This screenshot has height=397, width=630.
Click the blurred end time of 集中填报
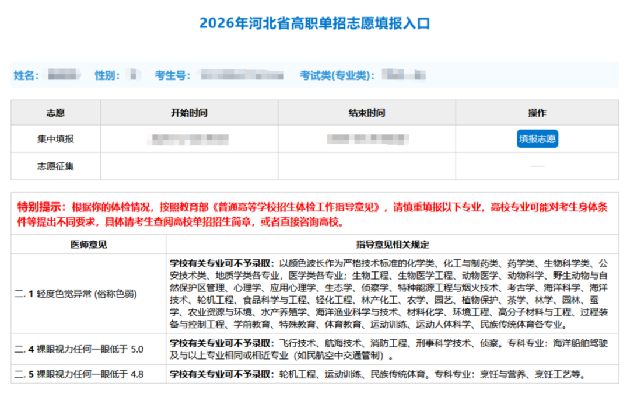click(x=367, y=139)
